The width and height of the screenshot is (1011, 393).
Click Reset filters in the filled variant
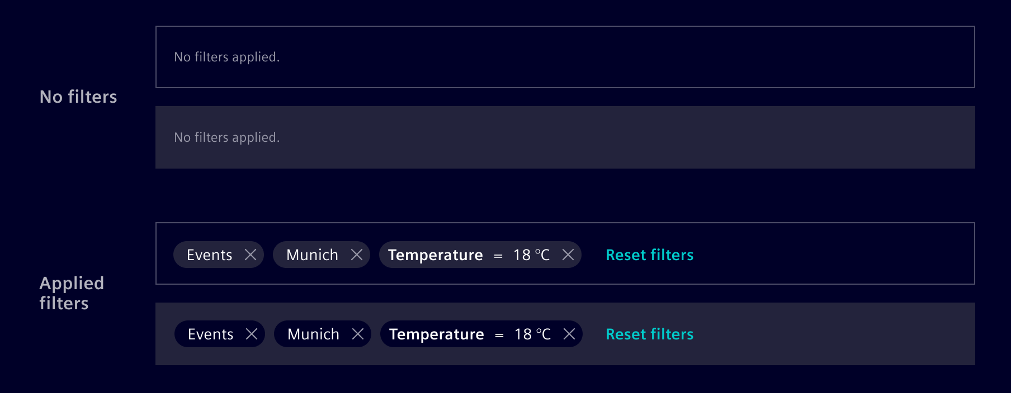click(649, 334)
